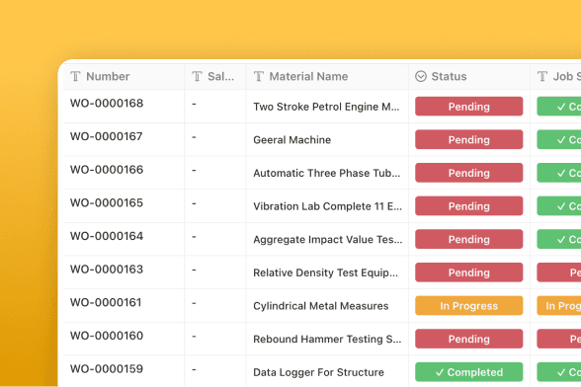Click the dropdown circle icon beside Status
Image resolution: width=581 pixels, height=387 pixels.
point(421,76)
